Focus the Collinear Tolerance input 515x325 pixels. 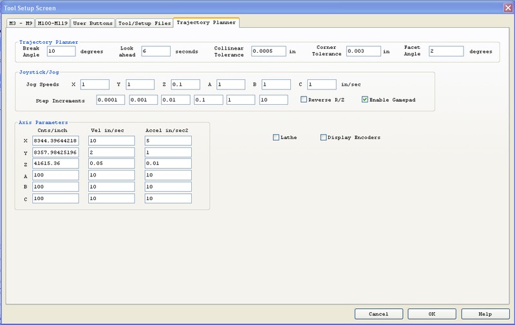click(268, 51)
